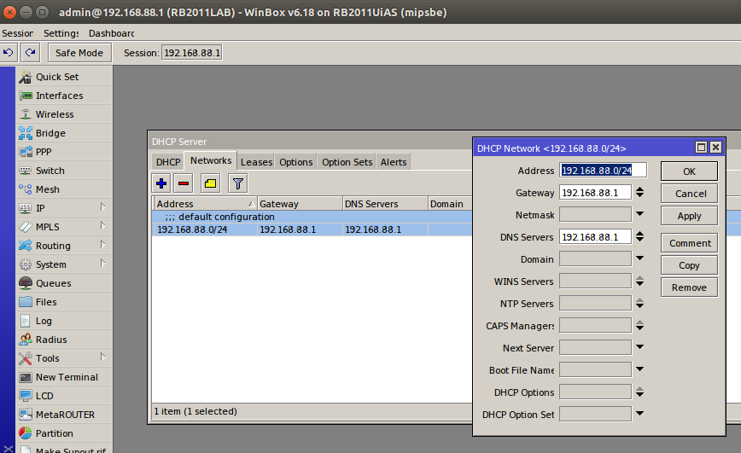Click the red minus remove icon
The width and height of the screenshot is (741, 453).
pyautogui.click(x=184, y=183)
